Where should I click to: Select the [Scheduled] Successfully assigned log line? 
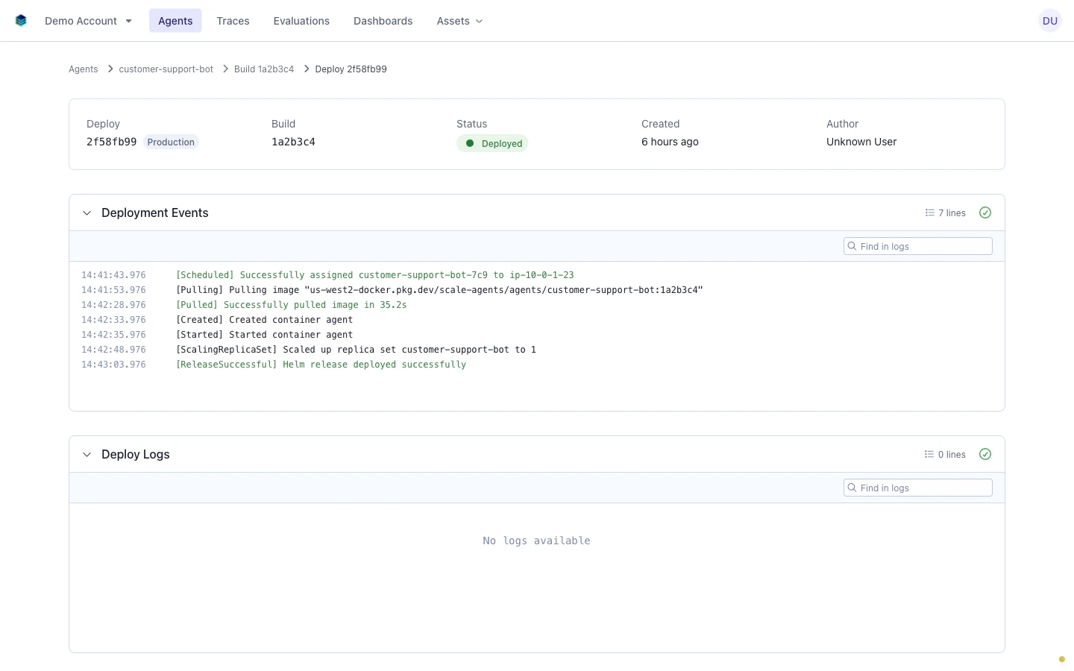[375, 275]
